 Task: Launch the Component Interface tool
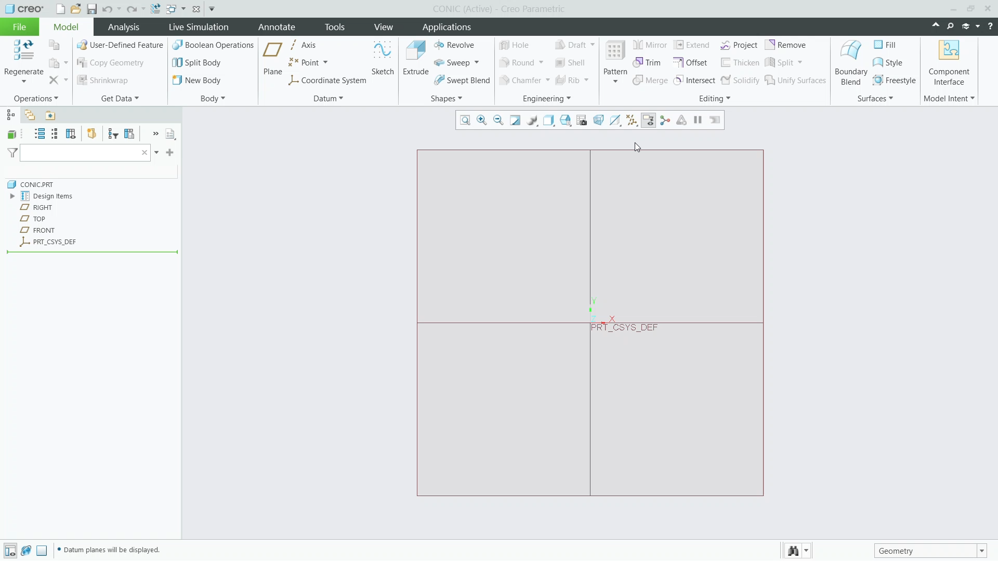(x=949, y=62)
